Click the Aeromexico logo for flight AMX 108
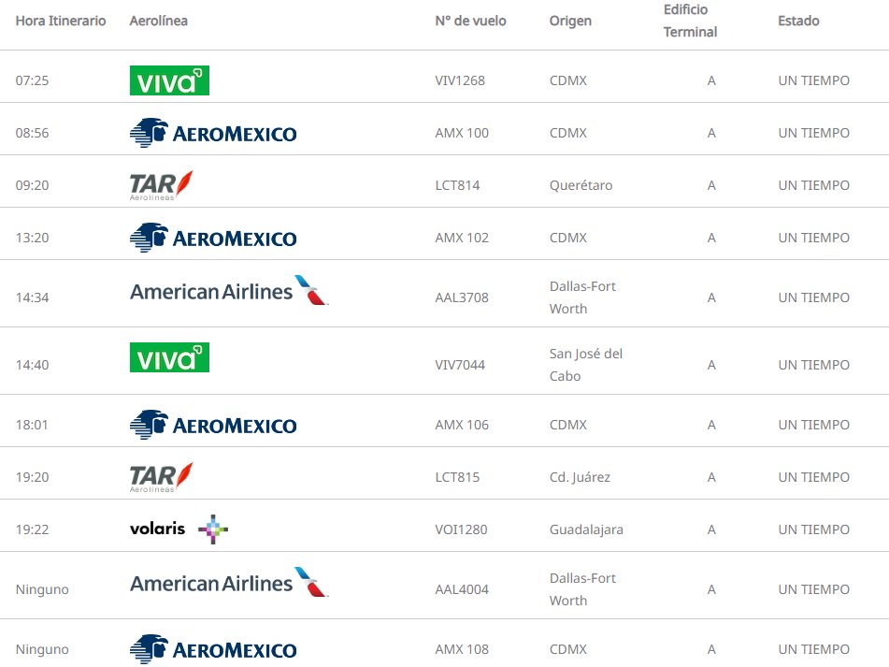 click(213, 649)
